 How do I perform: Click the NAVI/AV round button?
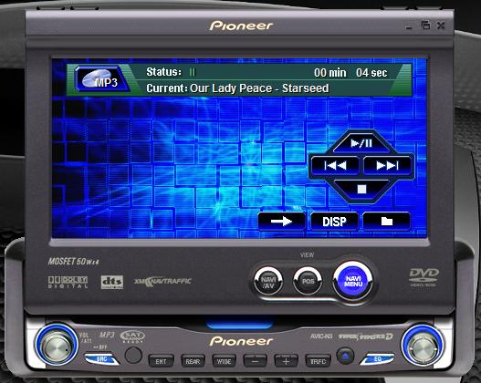(x=268, y=281)
